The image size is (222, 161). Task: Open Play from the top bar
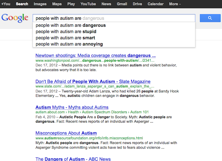tap(71, 4)
